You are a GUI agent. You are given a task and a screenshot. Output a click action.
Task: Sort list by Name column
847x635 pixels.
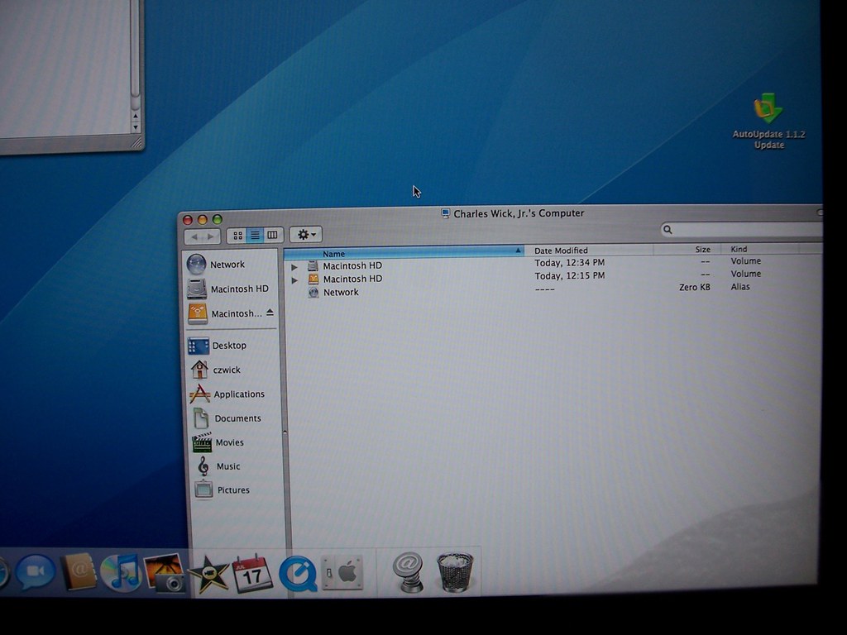404,253
